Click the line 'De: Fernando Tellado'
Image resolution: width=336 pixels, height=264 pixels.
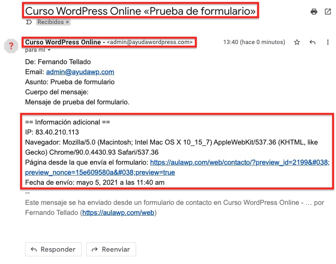pos(58,62)
